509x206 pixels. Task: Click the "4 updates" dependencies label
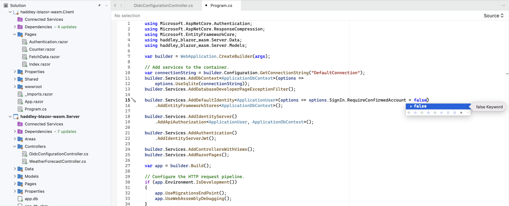pos(67,27)
